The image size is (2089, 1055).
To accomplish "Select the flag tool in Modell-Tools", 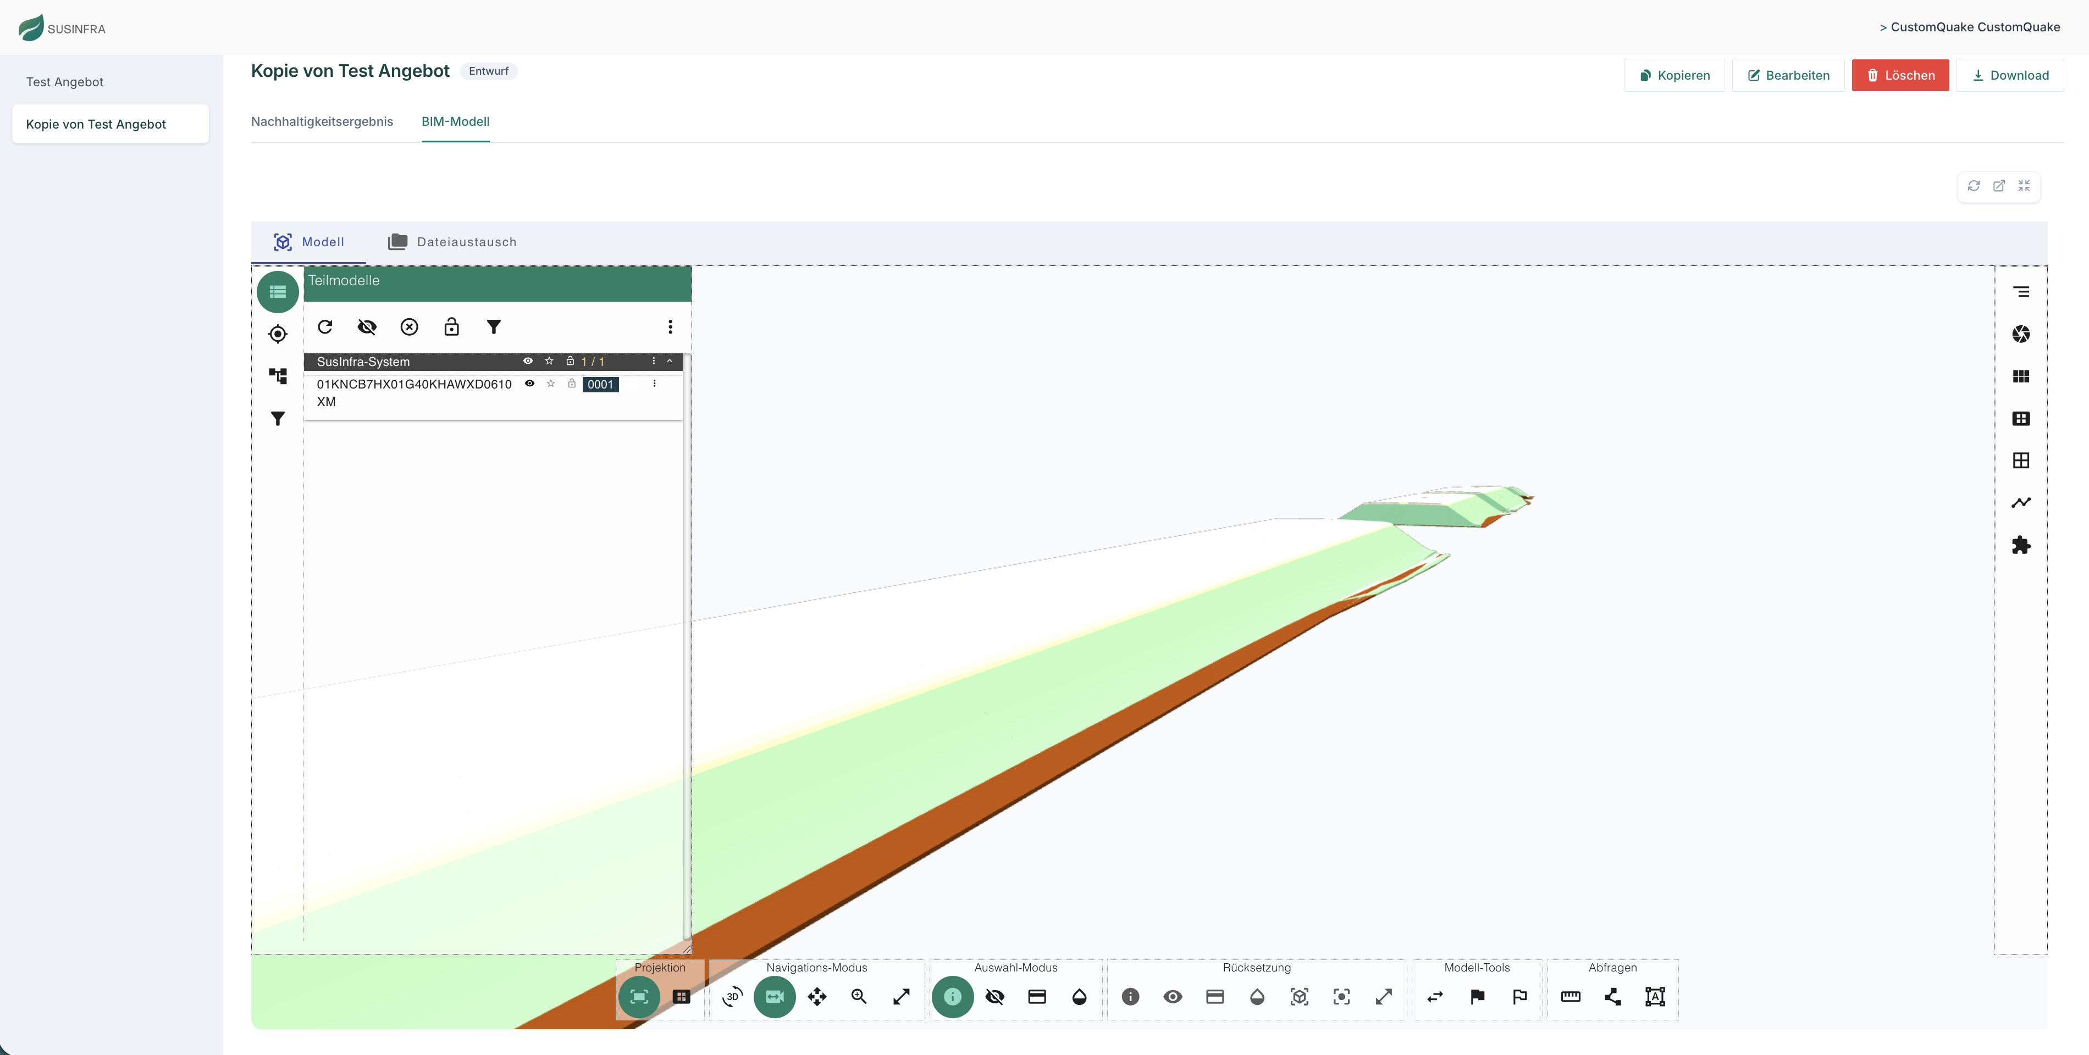I will [x=1478, y=997].
